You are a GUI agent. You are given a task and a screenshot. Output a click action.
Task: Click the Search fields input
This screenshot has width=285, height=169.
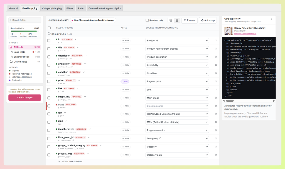click(25, 20)
